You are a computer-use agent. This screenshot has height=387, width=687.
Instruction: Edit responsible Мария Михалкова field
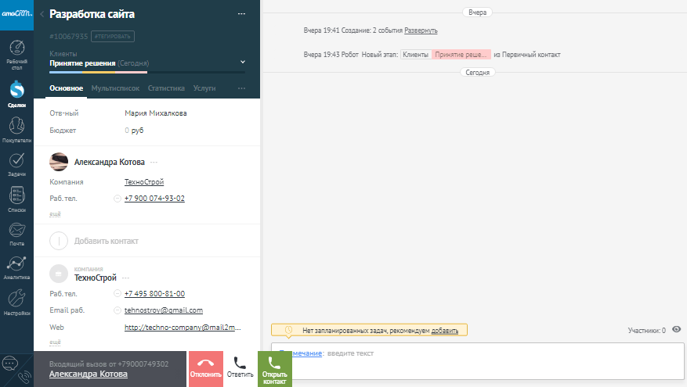156,113
